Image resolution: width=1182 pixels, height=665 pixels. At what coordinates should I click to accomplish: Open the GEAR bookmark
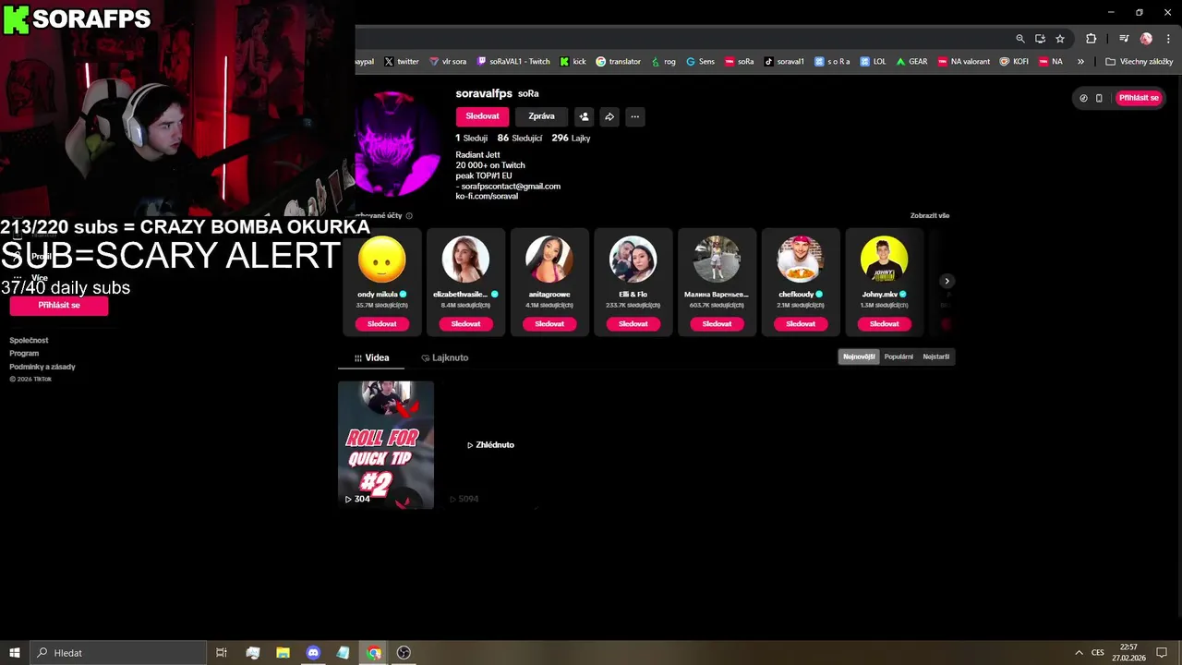[x=911, y=62]
